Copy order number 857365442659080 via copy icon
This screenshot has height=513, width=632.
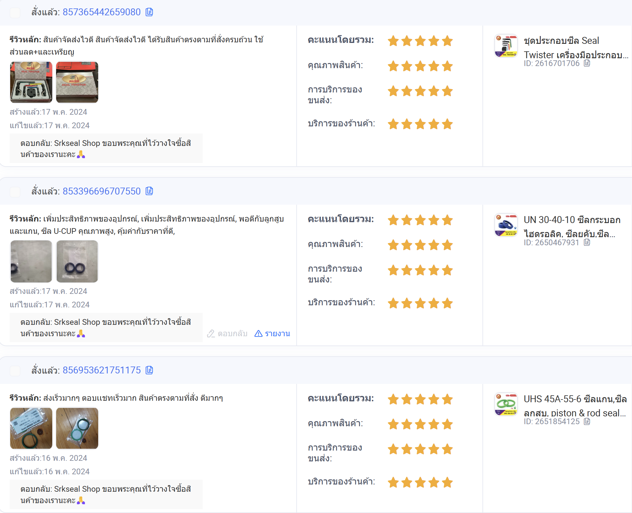149,12
